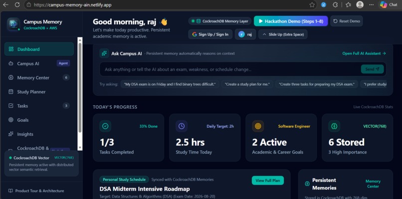Click the Study Planner calendar icon
The width and height of the screenshot is (402, 199).
pyautogui.click(x=11, y=92)
